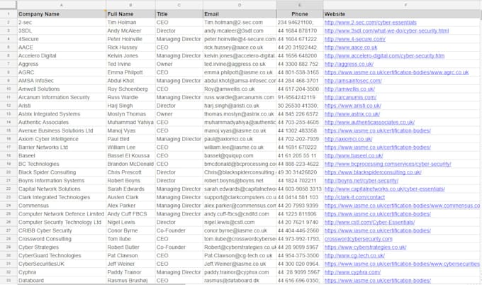
Task: Select Ted Irvine's Owner title cell
Action: [179, 64]
